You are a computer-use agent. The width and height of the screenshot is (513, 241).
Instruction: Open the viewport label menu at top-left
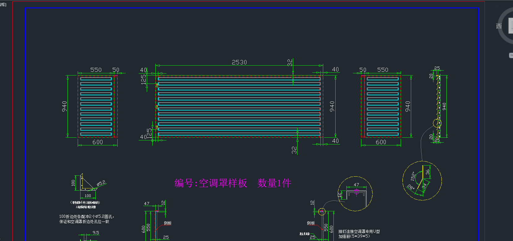tap(3, 4)
